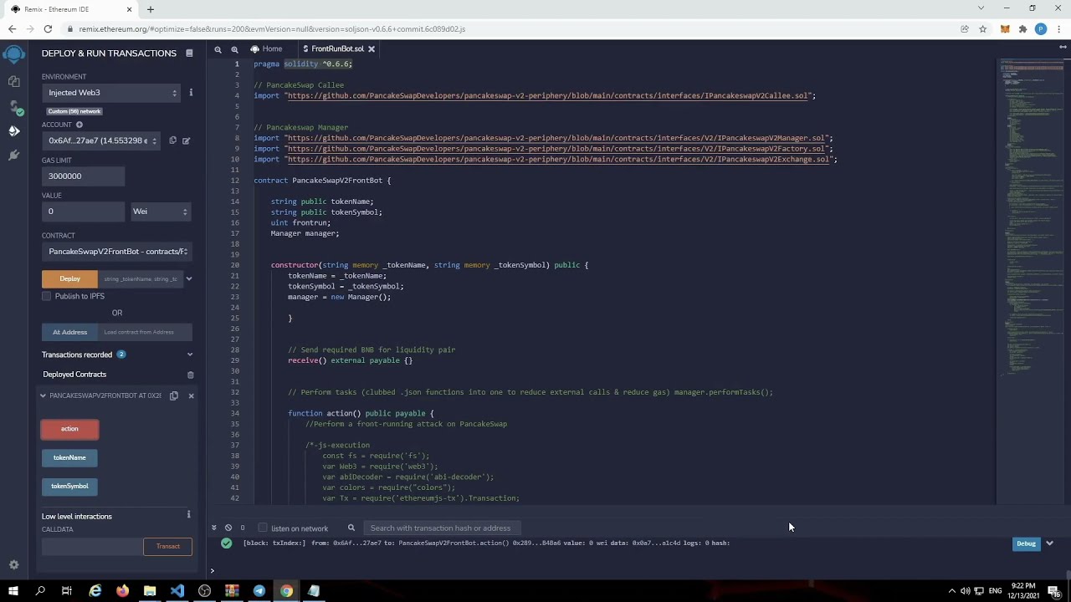
Task: Launch Visual Studio Code from taskbar
Action: point(177,591)
